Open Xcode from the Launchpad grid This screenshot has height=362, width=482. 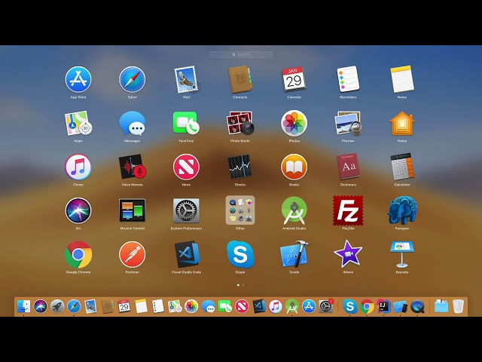[x=294, y=255]
